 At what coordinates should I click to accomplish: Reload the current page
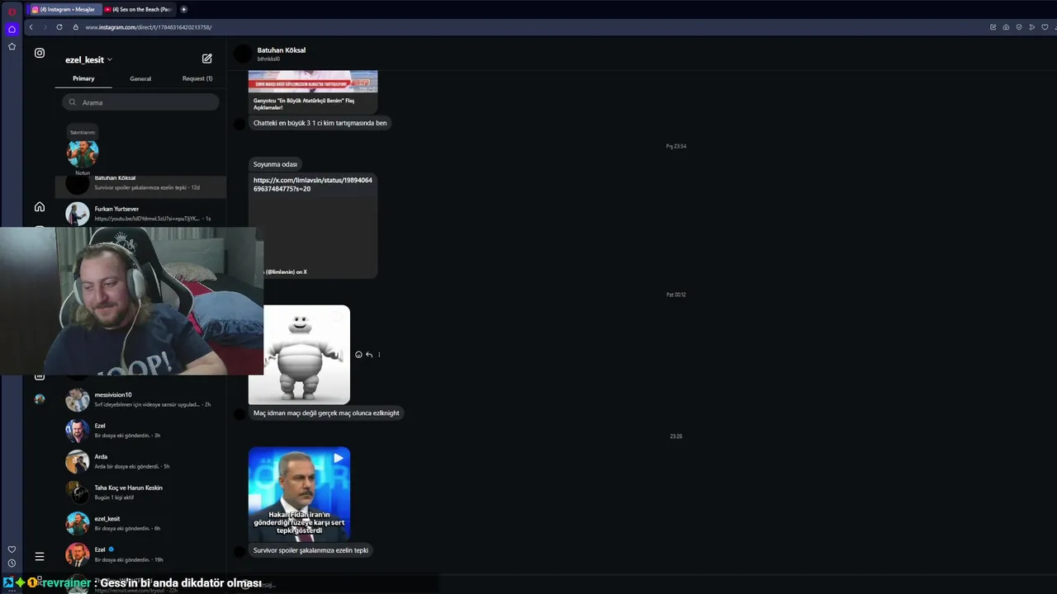click(59, 27)
